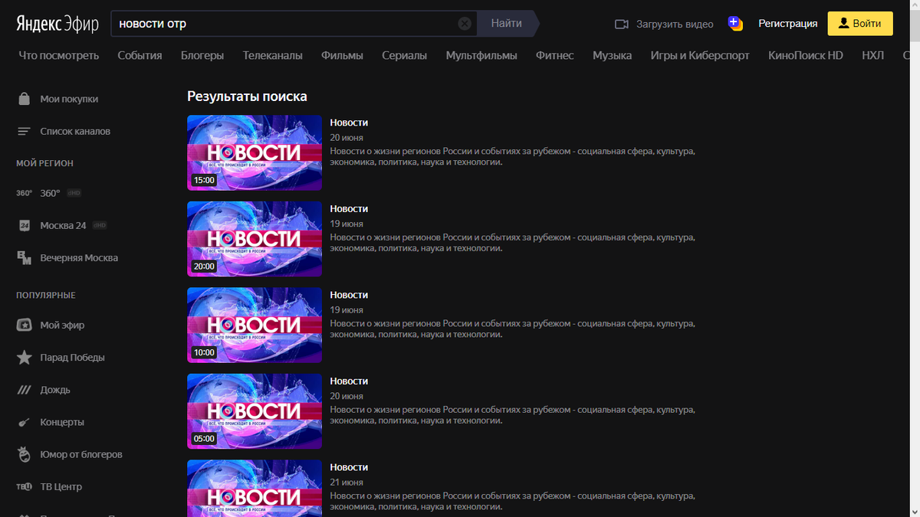The image size is (920, 517).
Task: Open the Yandex Plus icon
Action: [735, 24]
